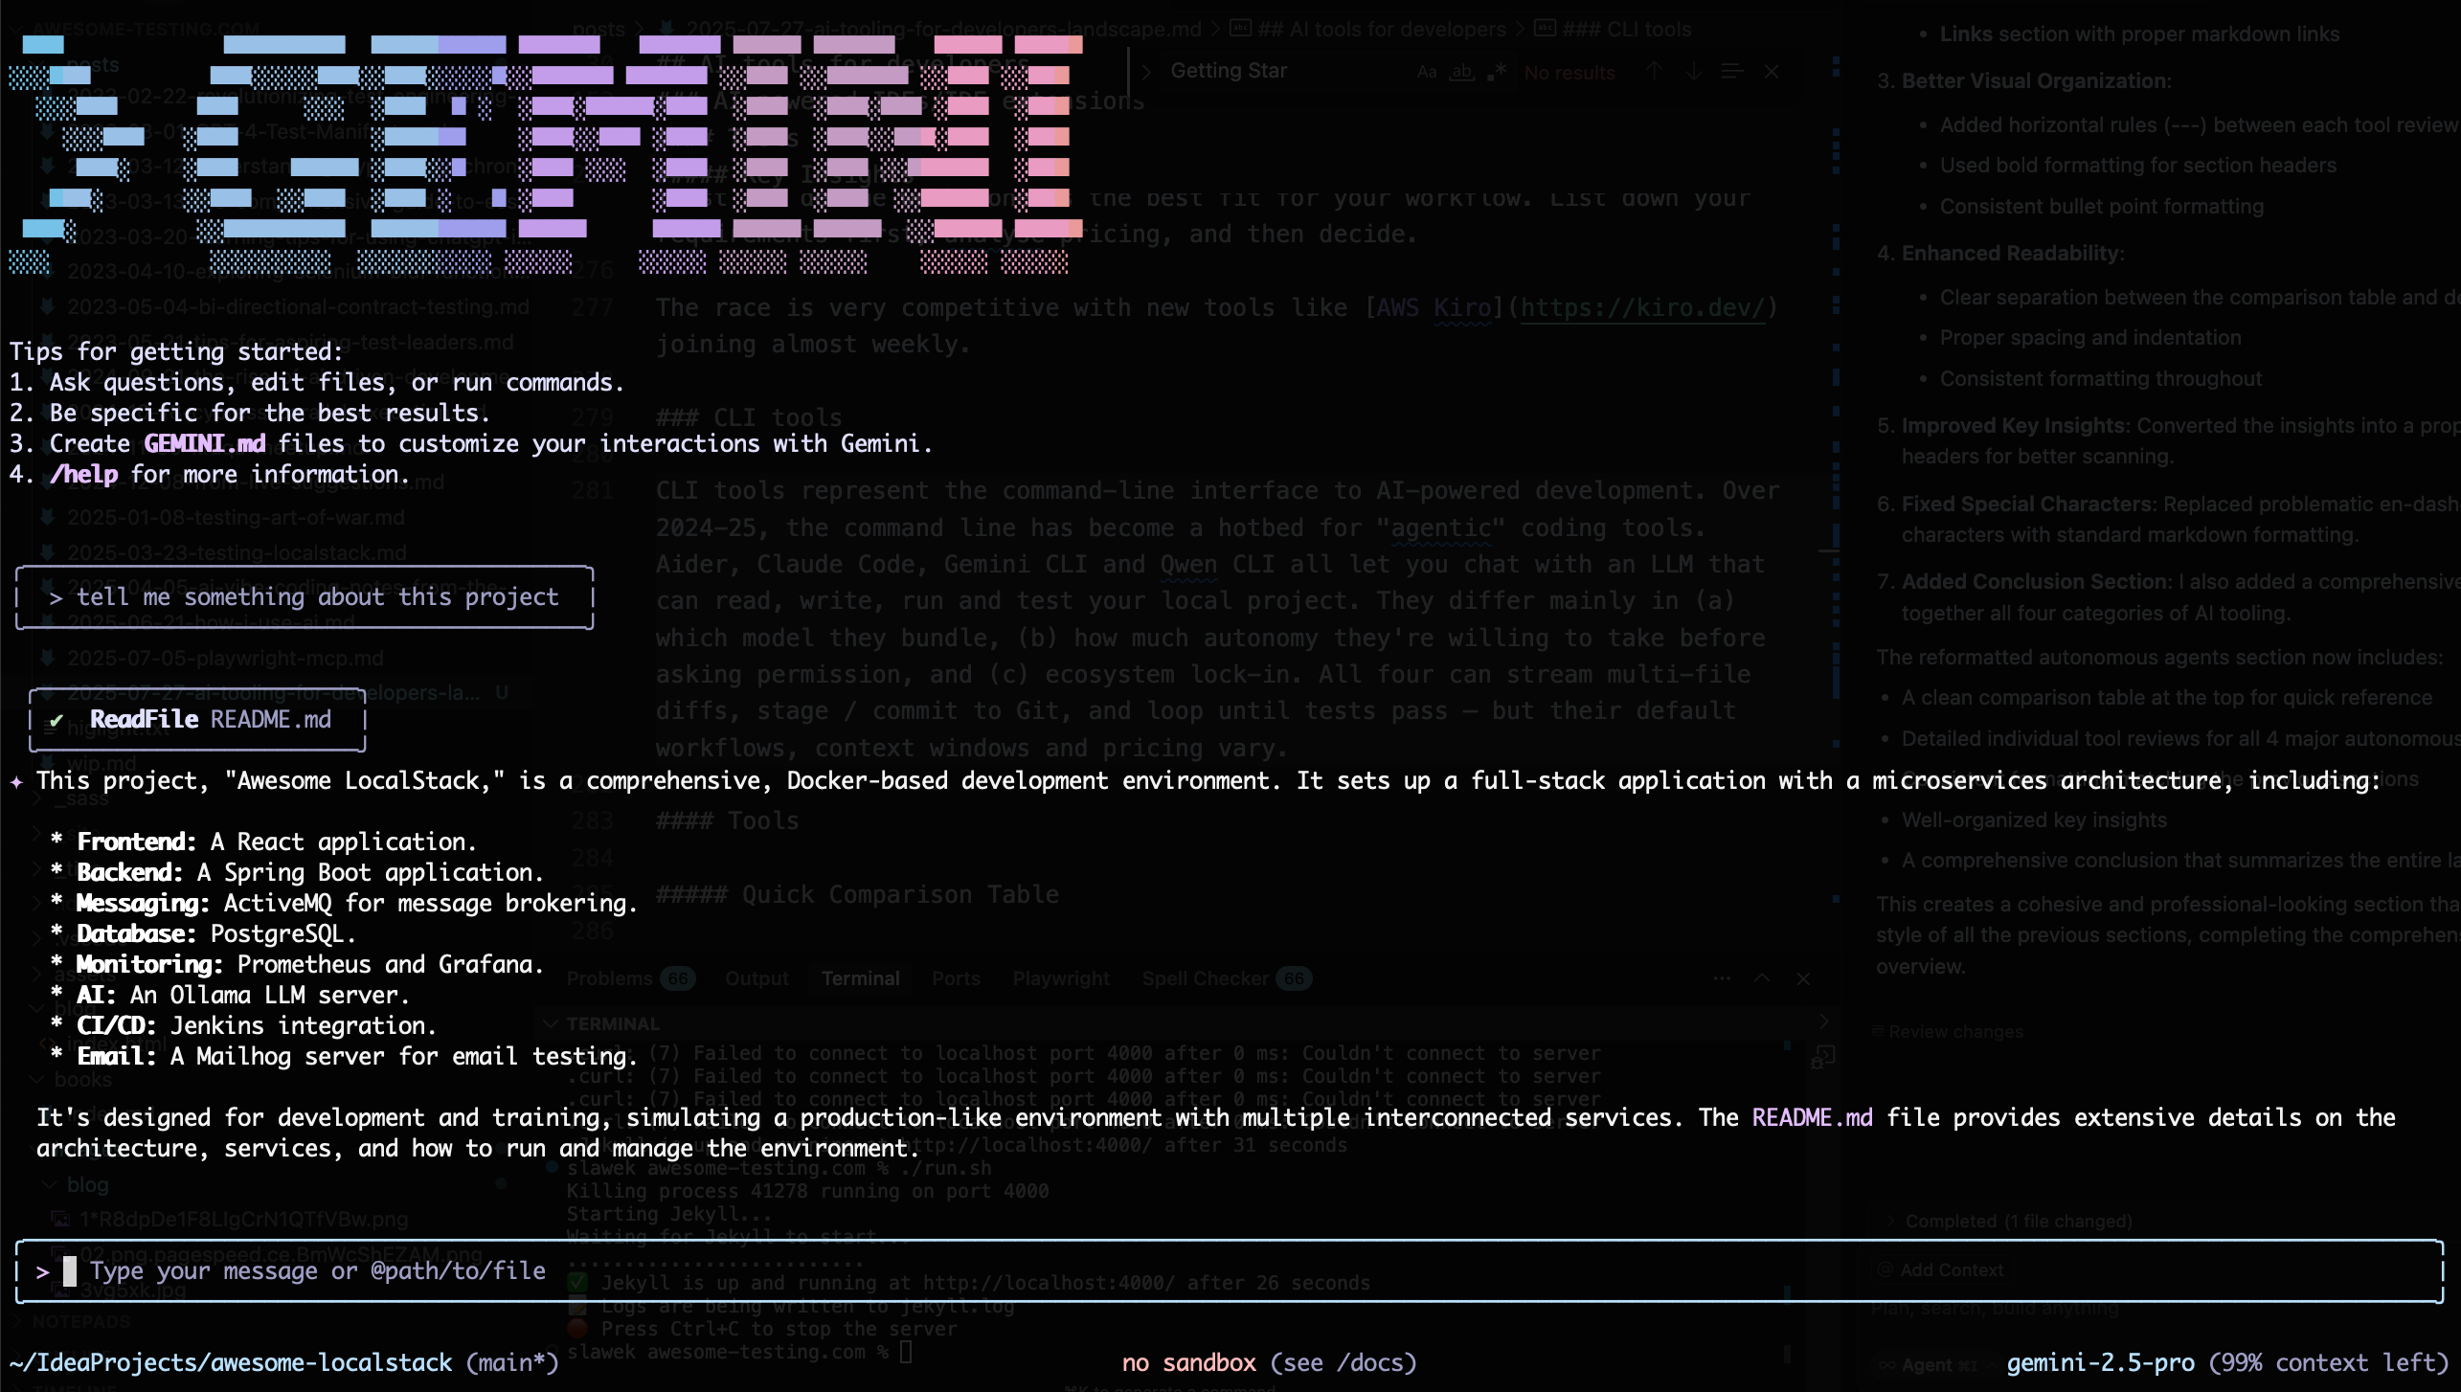Screen dimensions: 2461x1392
Task: Open the Ports tab in the bottom panel
Action: tap(956, 978)
